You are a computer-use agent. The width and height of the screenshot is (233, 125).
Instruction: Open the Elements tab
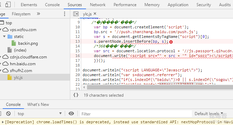pos(29,5)
